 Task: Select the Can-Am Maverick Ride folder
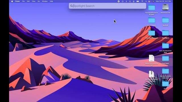166,46
